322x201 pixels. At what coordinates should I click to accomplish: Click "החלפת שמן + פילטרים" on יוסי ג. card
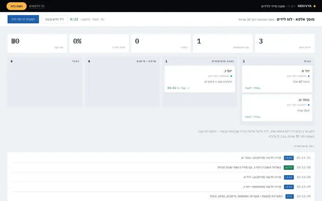point(218,82)
